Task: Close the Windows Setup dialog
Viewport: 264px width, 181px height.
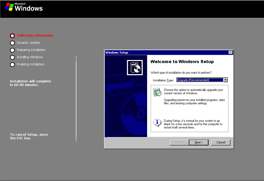Action: 230,53
